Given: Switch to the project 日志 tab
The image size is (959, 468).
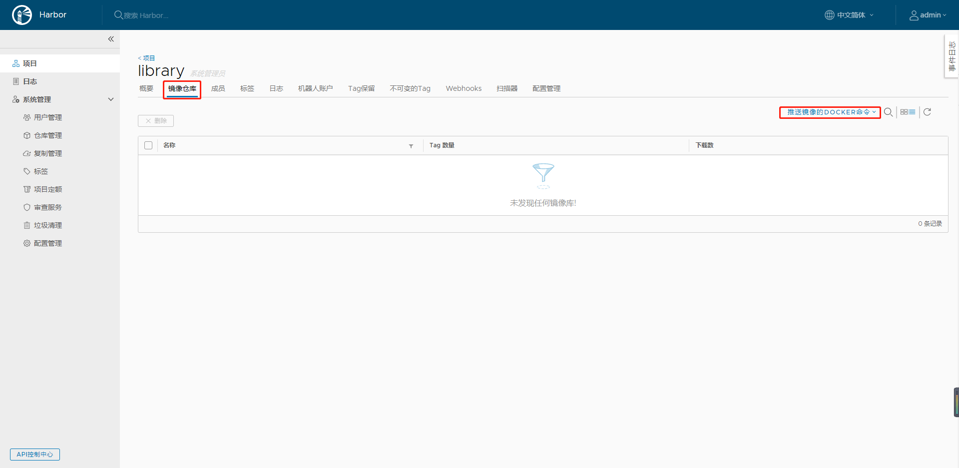Looking at the screenshot, I should [276, 88].
